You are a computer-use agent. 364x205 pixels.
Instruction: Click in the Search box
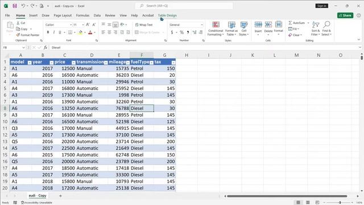pyautogui.click(x=184, y=6)
